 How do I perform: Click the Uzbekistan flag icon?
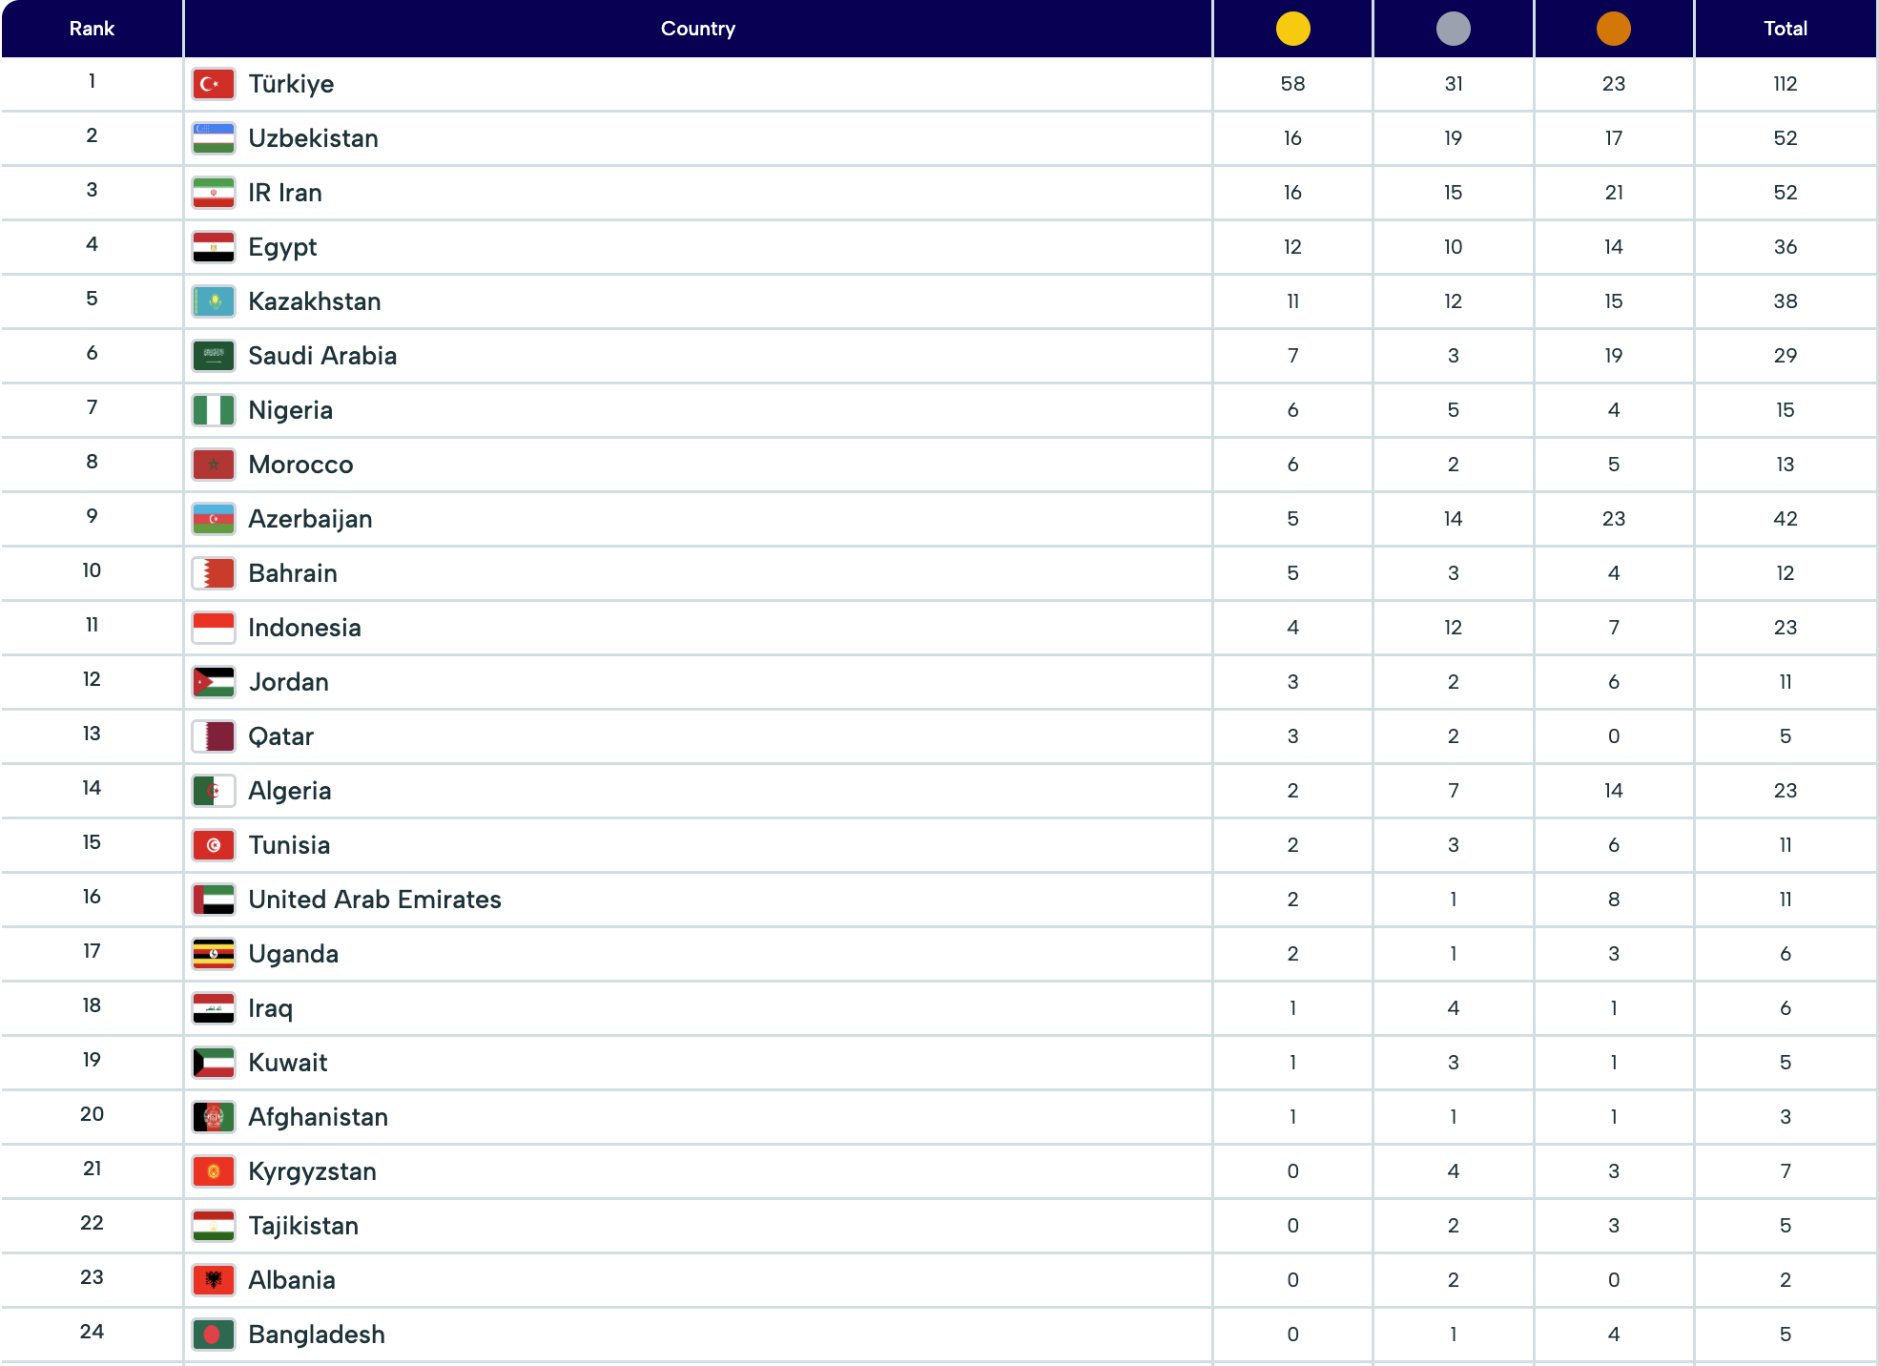(214, 138)
